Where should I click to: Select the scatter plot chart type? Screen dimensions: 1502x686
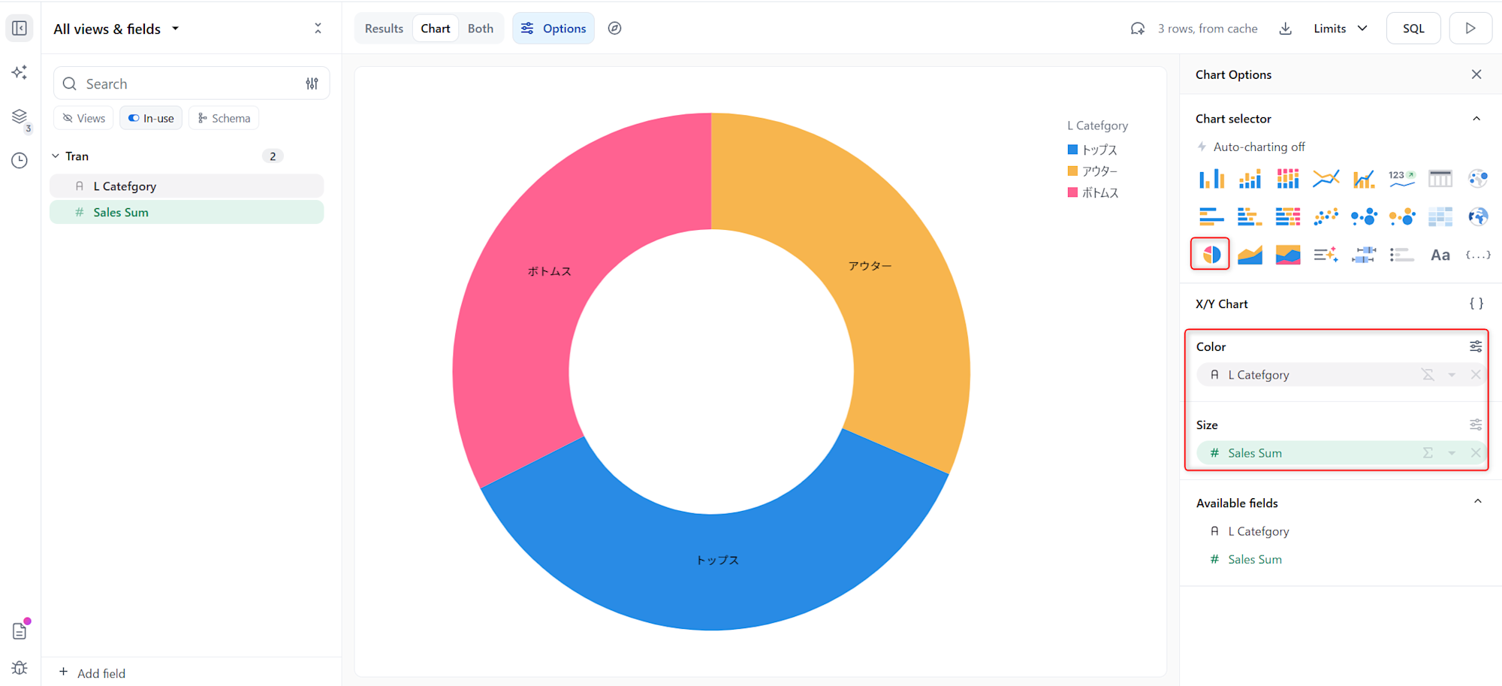click(x=1326, y=217)
